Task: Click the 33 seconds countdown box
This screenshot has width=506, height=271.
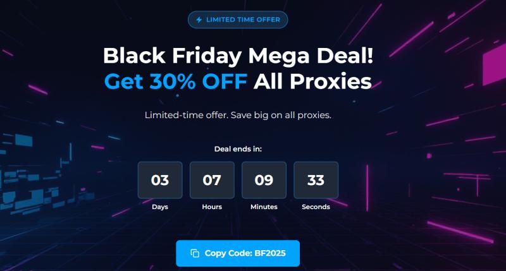Action: (x=316, y=181)
